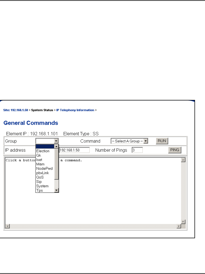Click the output area scroll up arrow
Viewport: 205px width, 274px height.
[183, 160]
